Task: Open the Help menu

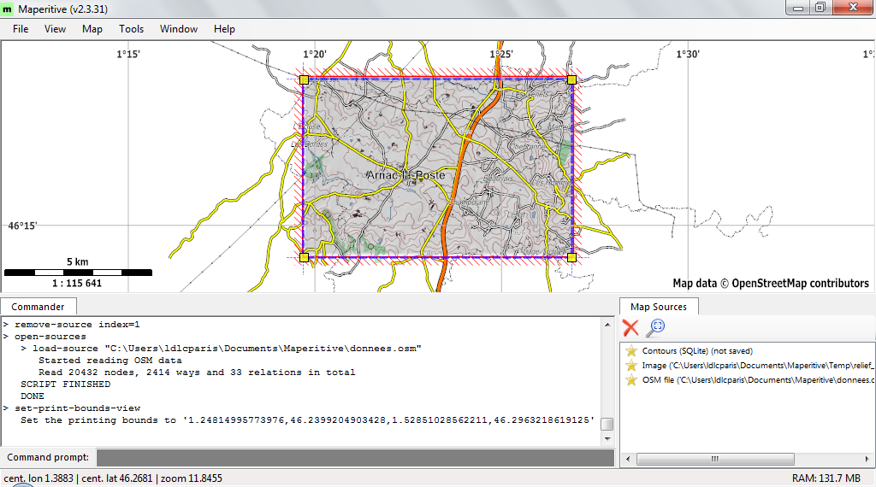Action: tap(224, 29)
